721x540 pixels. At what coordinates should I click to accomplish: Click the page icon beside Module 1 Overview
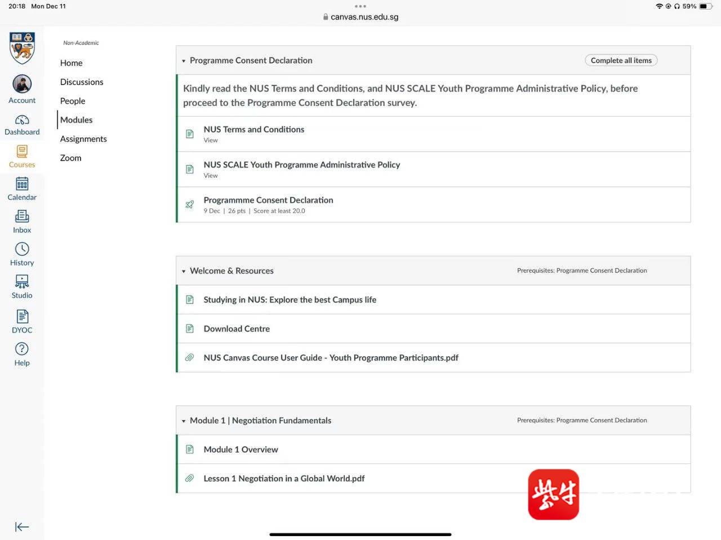tap(190, 449)
